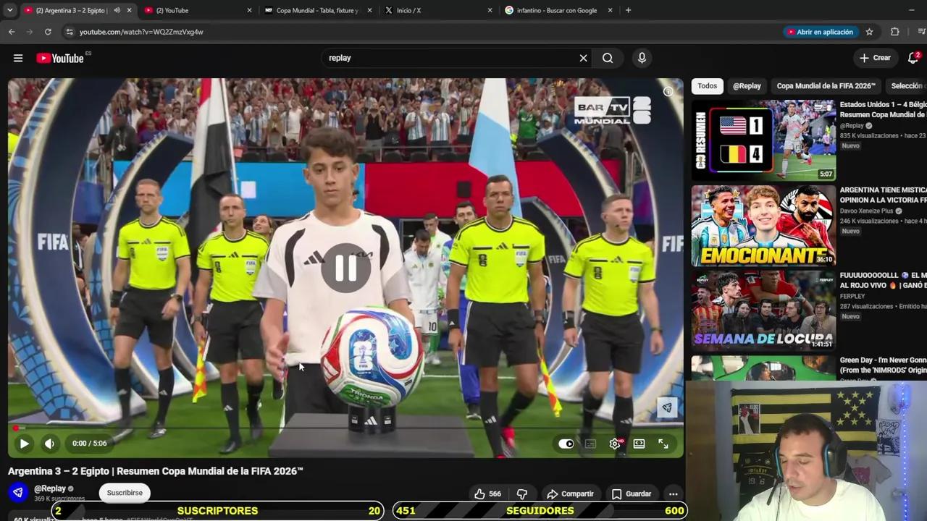Image resolution: width=927 pixels, height=521 pixels.
Task: Clear the search box text
Action: coord(583,58)
